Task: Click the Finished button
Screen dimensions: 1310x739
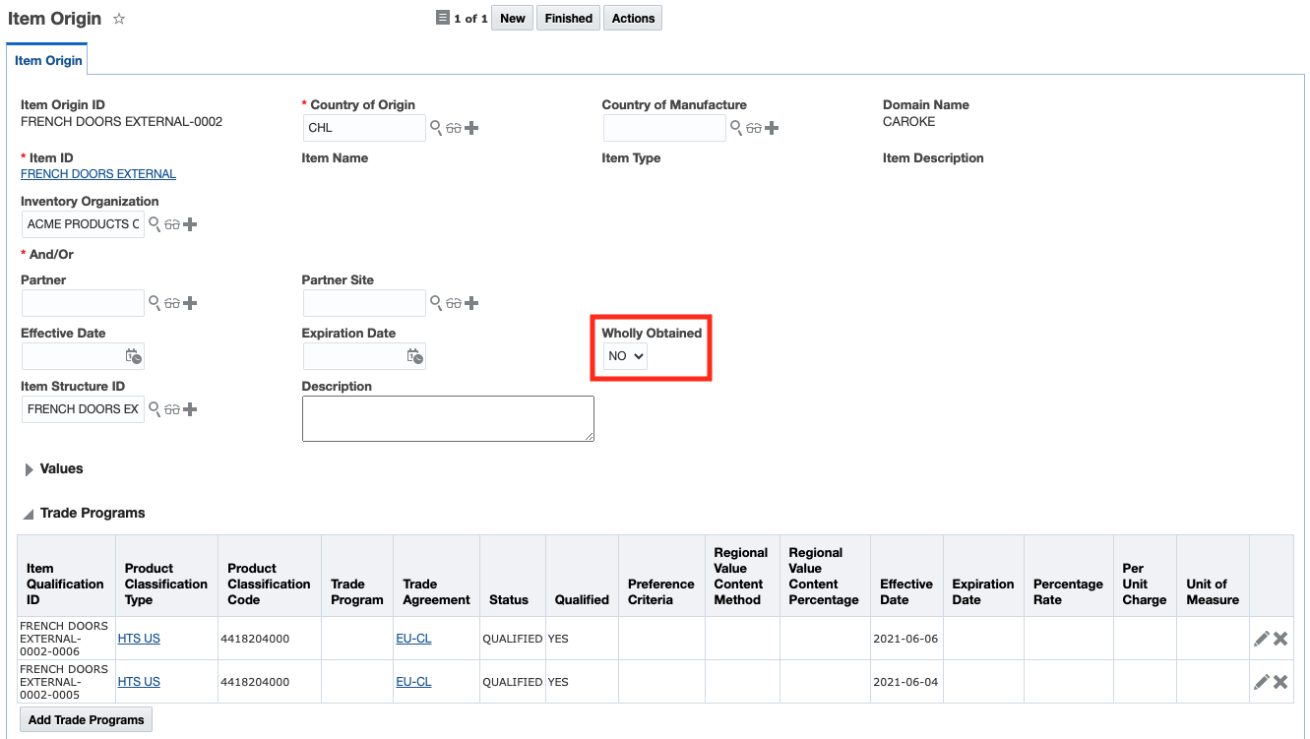Action: click(x=568, y=19)
